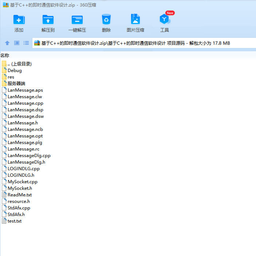This screenshot has width=256, height=256.
Task: Click the res folder icon
Action: 4,77
